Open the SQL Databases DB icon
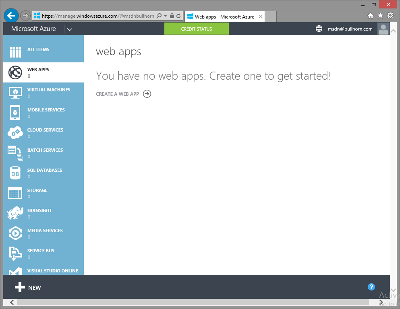Screen dimensions: 400x309 pos(15,173)
